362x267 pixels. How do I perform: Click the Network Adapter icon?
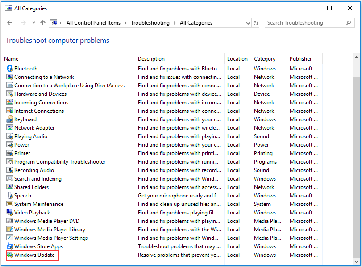tap(10, 128)
